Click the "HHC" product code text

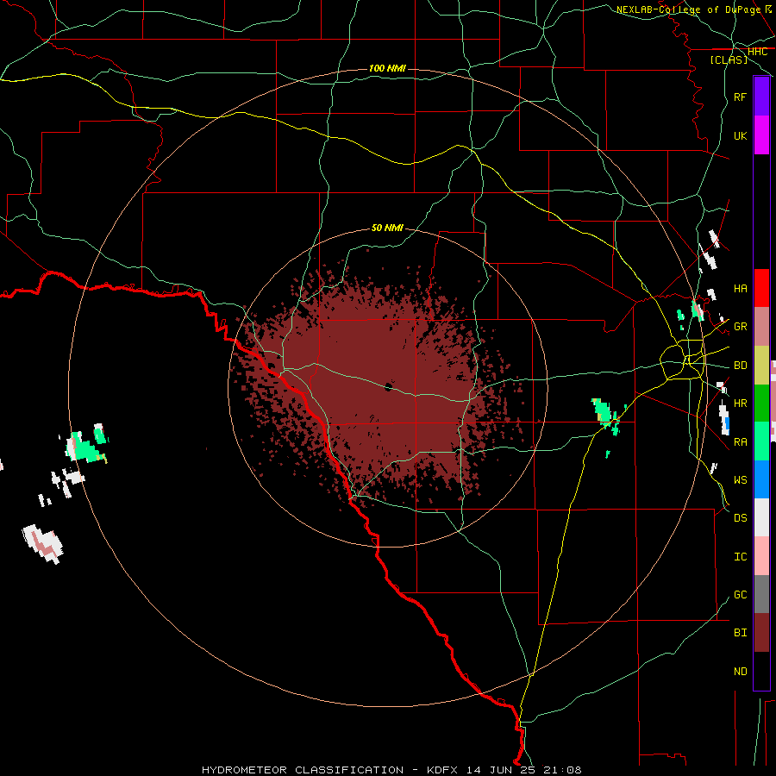coord(758,52)
